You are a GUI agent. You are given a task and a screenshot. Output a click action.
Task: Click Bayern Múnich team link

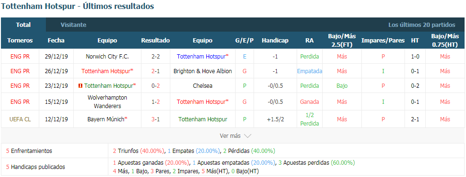pyautogui.click(x=107, y=119)
